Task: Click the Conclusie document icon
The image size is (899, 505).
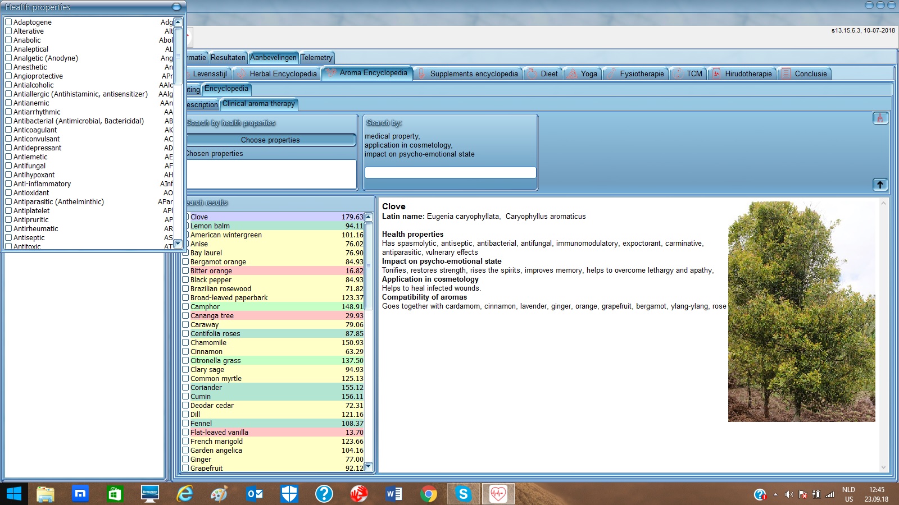Action: [x=786, y=74]
